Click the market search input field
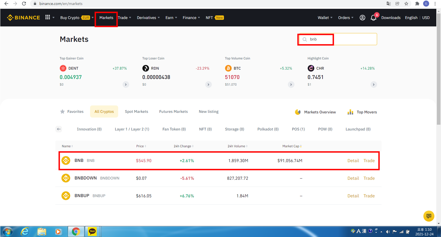This screenshot has height=237, width=441. (338, 39)
